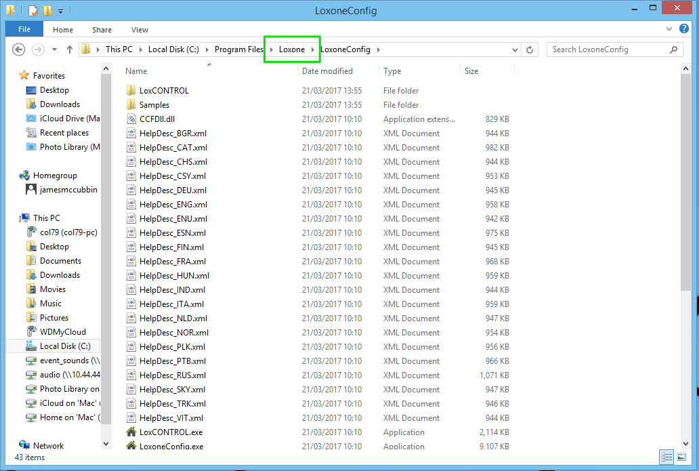Click the LoxCONTROL.exe application icon

tap(131, 432)
